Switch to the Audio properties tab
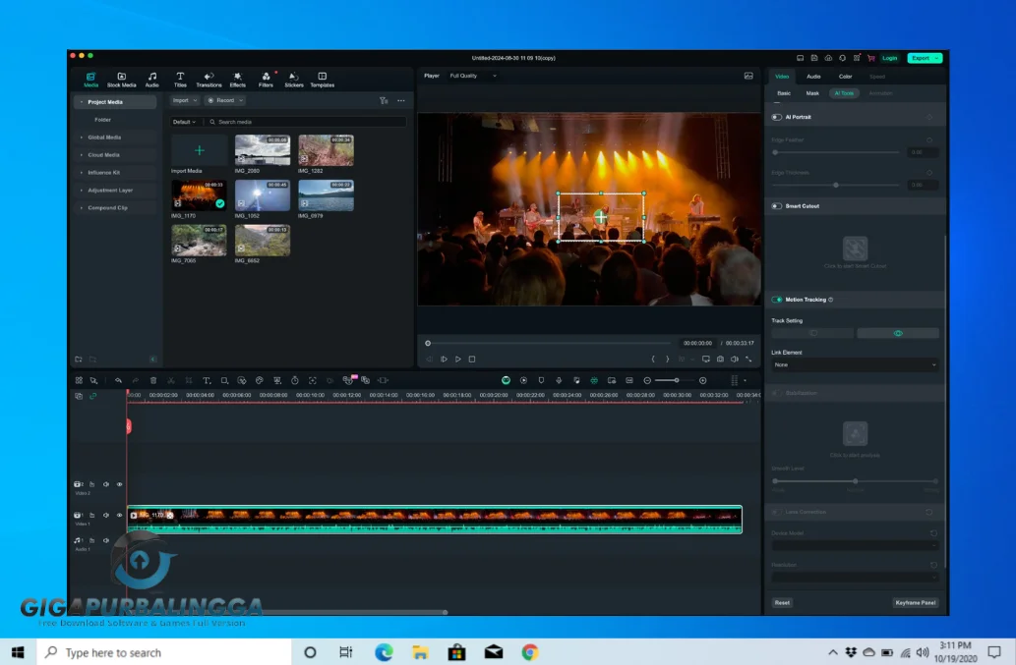This screenshot has width=1016, height=665. tap(813, 77)
